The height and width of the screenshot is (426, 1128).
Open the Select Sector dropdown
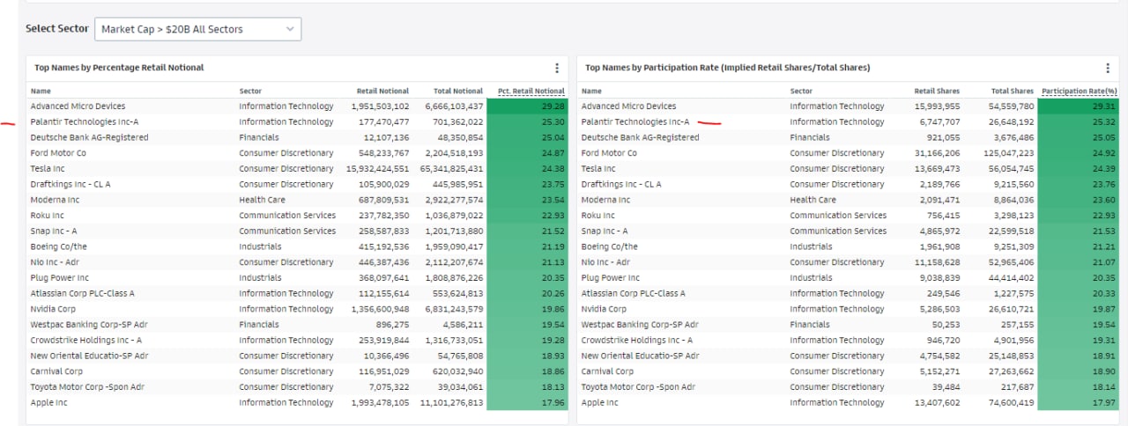click(197, 29)
